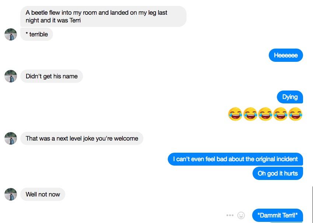This screenshot has width=313, height=223.
Task: Click the "Oh god it hurts" message
Action: click(x=278, y=173)
